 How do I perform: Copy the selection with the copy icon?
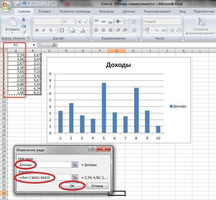tap(23, 25)
